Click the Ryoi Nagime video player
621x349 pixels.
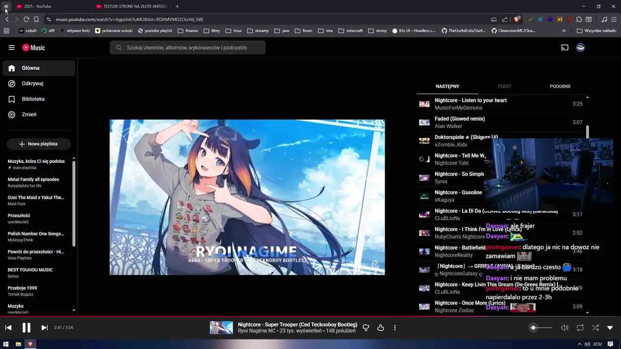247,197
